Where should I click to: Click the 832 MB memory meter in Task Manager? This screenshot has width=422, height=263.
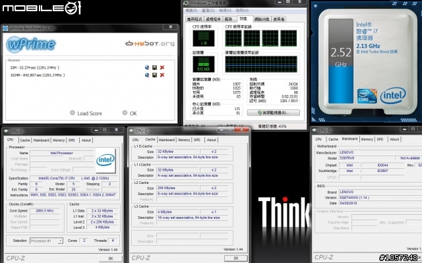(204, 65)
